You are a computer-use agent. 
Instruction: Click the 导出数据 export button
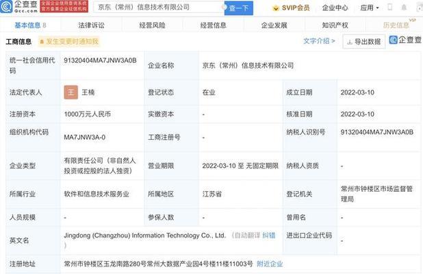click(x=364, y=42)
